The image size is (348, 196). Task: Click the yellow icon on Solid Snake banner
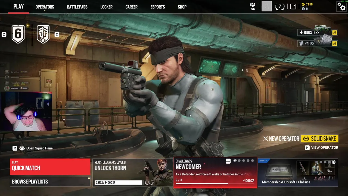point(306,139)
